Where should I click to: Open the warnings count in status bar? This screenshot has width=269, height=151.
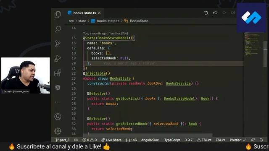[93, 140]
